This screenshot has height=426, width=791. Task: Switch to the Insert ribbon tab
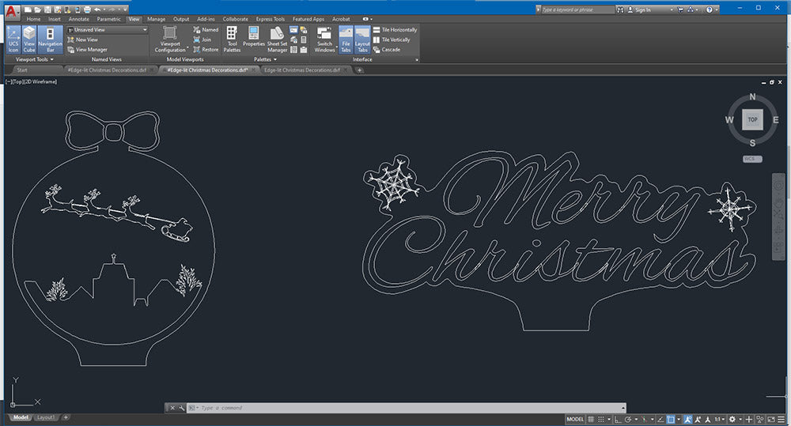point(55,19)
